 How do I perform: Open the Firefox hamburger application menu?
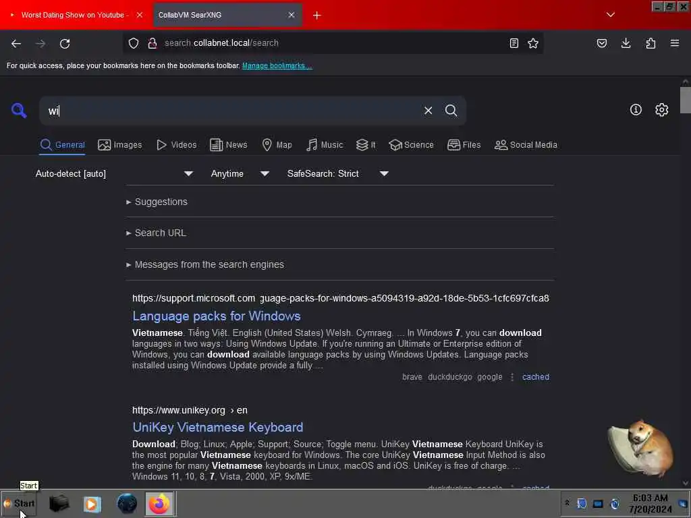[675, 43]
